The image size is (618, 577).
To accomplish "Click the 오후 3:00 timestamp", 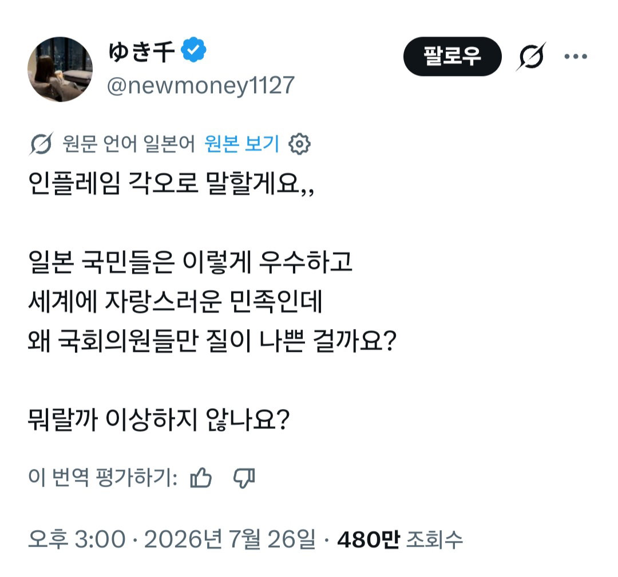I will pyautogui.click(x=77, y=539).
